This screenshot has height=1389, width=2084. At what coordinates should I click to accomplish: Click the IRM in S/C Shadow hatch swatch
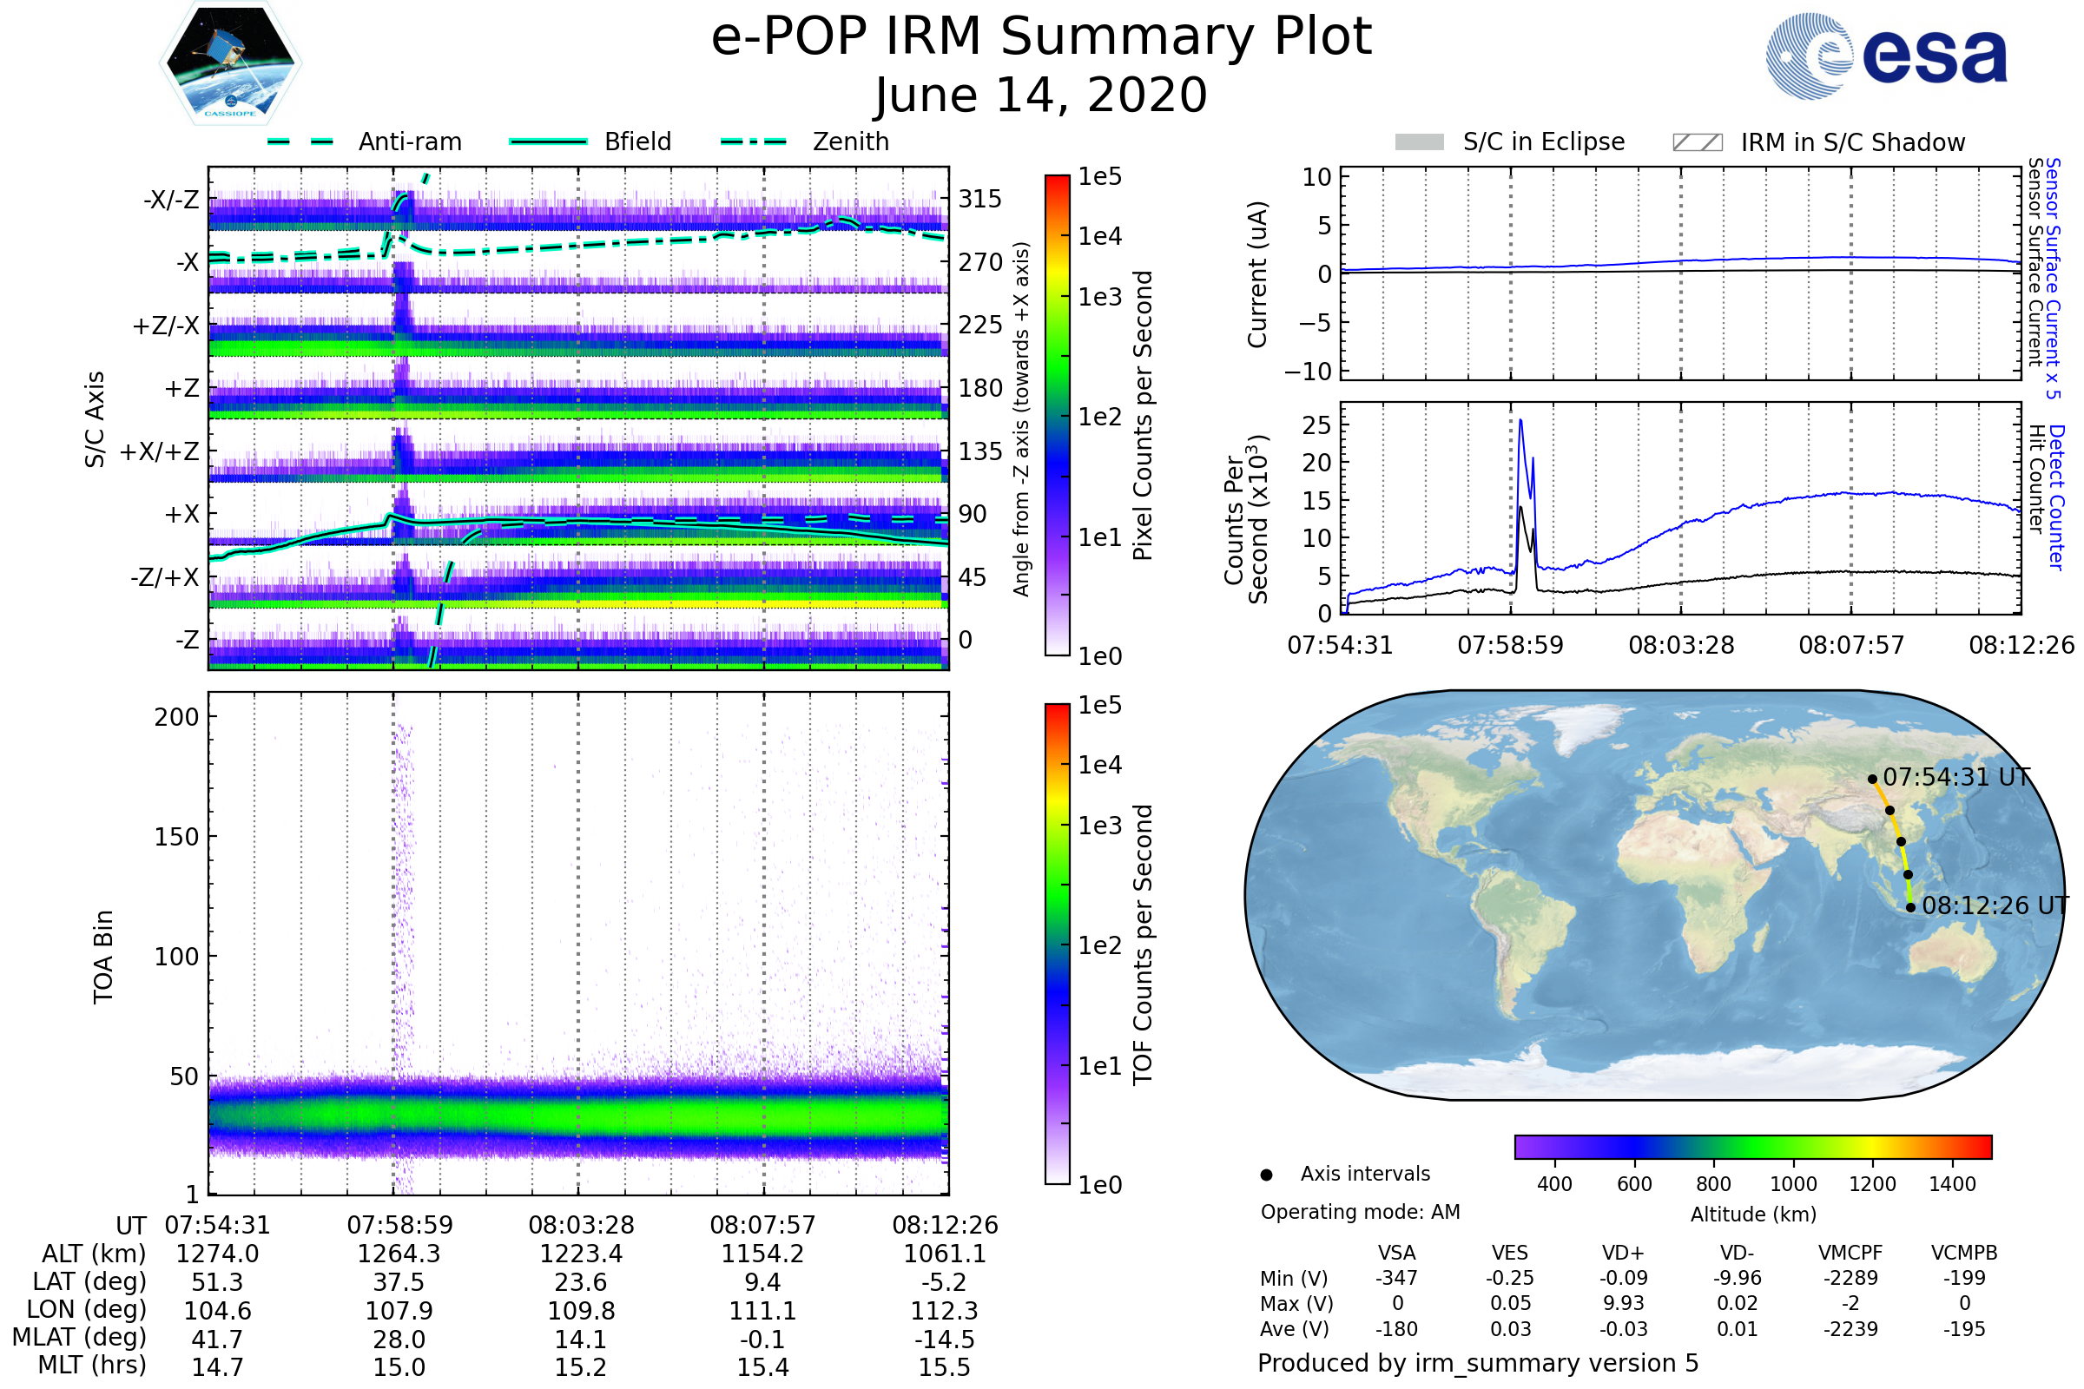point(1697,142)
